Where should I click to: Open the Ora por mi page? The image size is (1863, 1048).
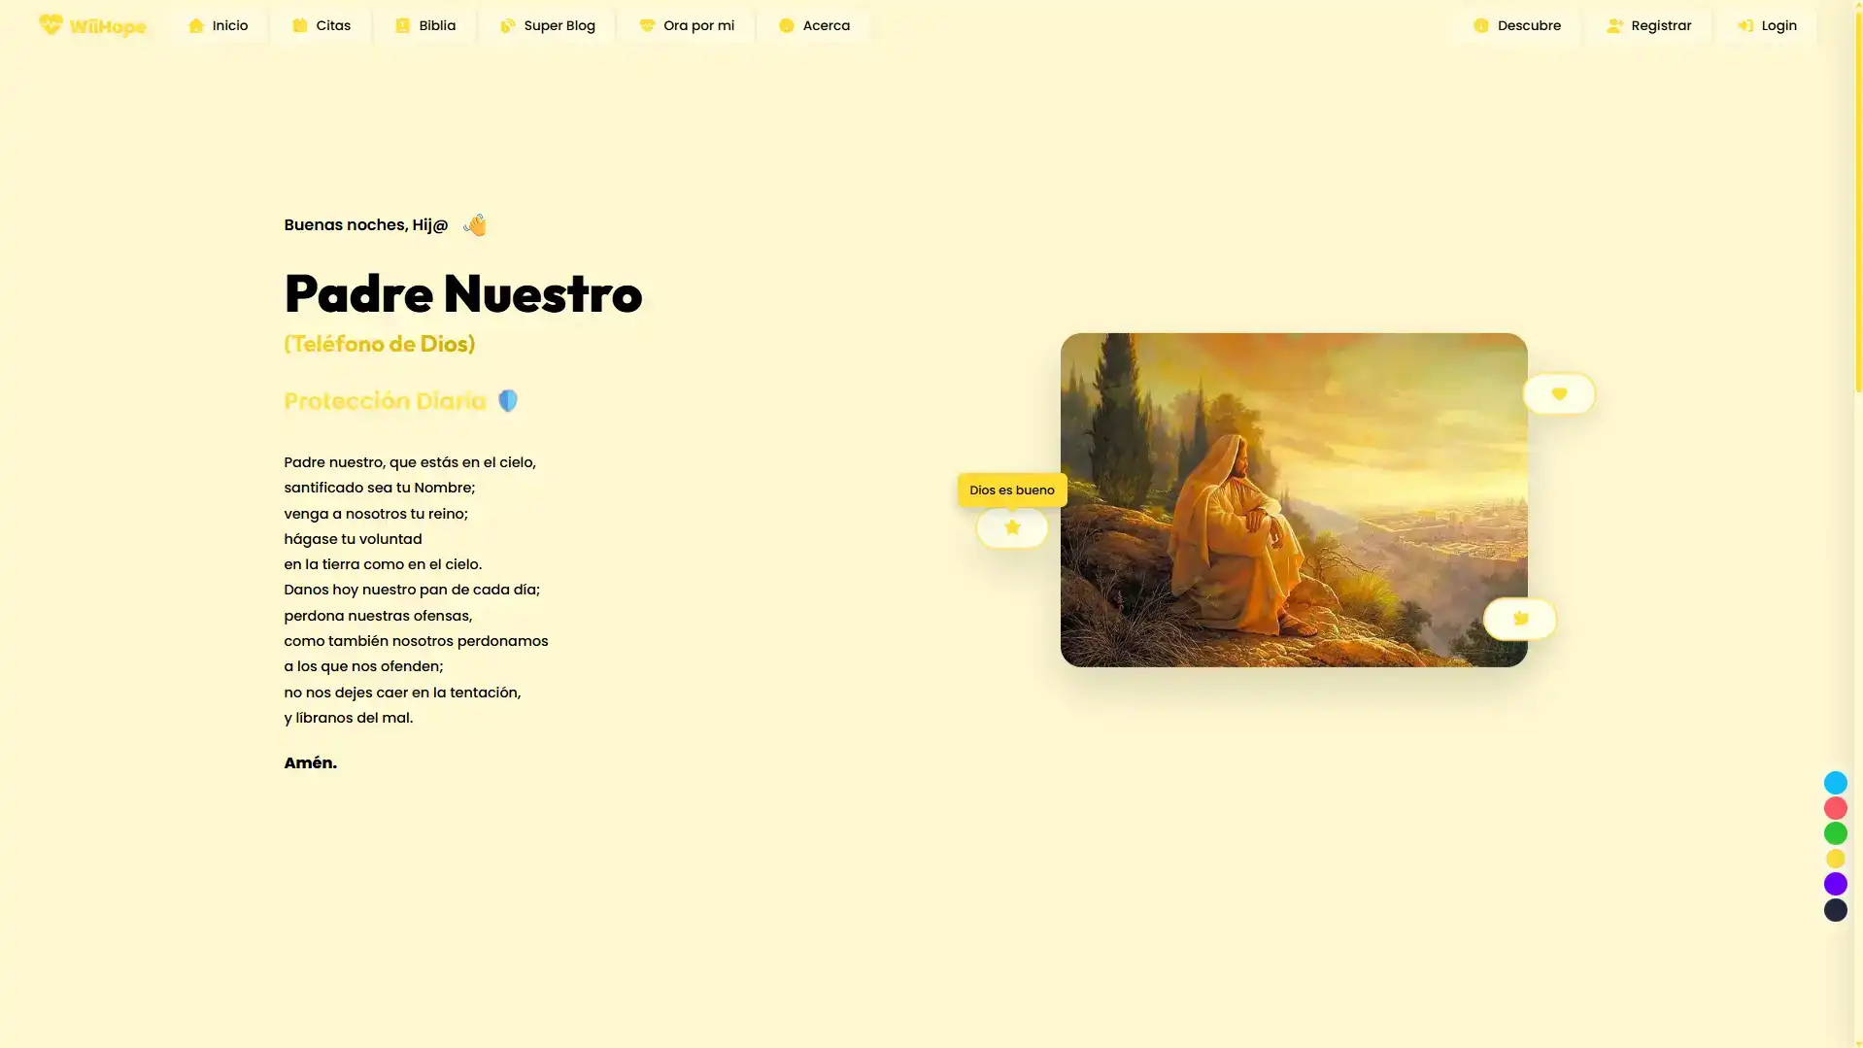click(x=687, y=25)
